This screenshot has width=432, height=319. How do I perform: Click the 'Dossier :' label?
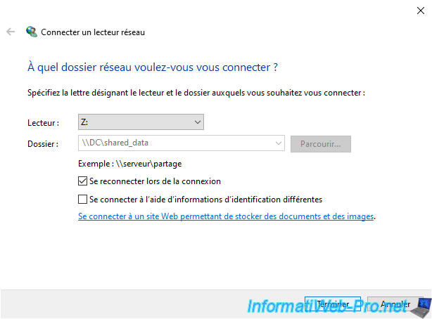[43, 143]
